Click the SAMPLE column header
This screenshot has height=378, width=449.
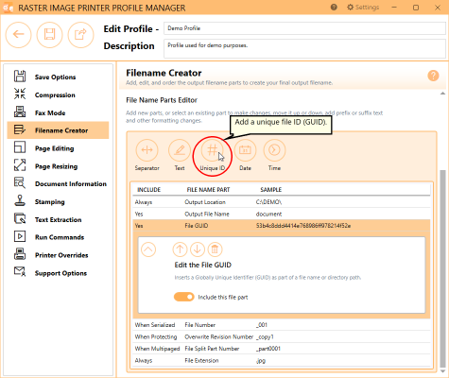[x=271, y=190]
